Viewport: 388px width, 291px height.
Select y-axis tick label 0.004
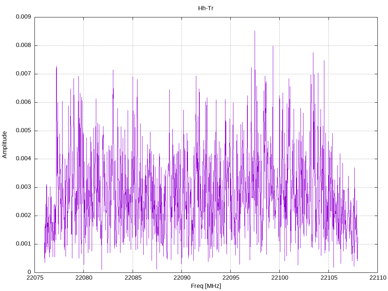pos(23,159)
